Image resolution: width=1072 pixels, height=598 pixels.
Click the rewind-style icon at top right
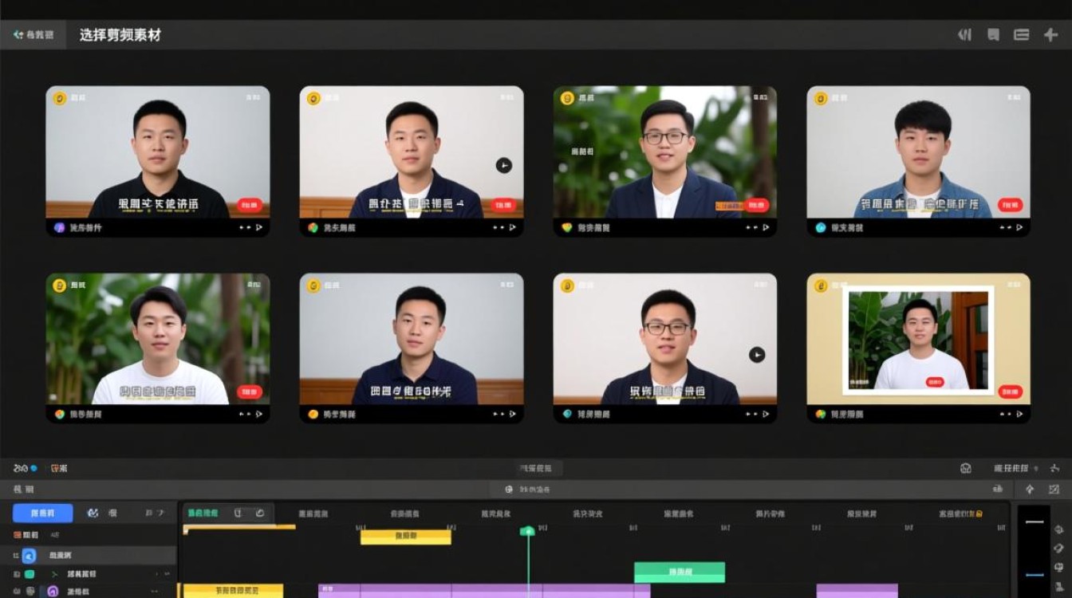(964, 34)
